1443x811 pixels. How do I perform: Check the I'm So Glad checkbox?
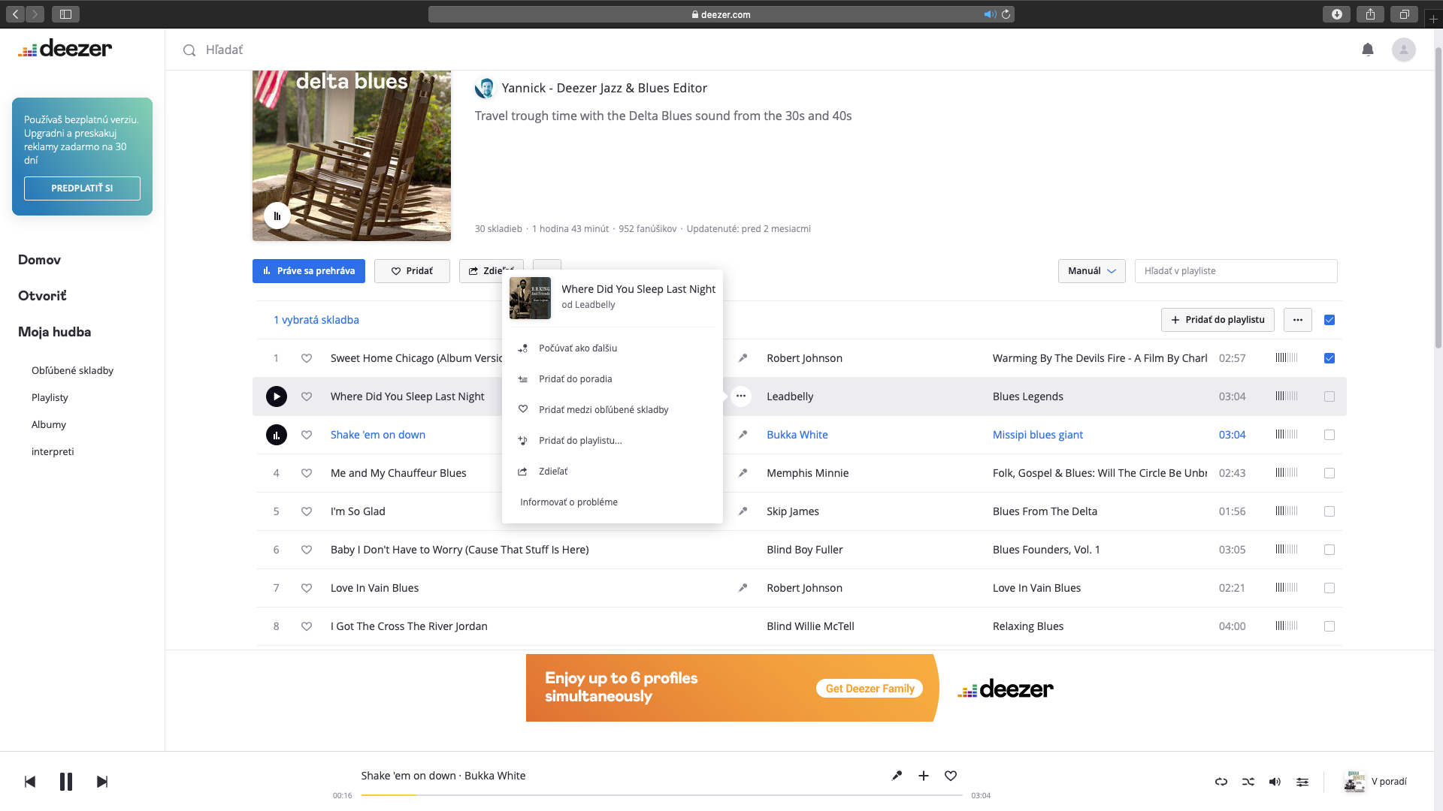point(1330,511)
